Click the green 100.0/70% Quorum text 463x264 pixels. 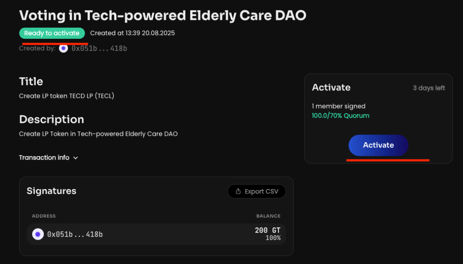340,116
